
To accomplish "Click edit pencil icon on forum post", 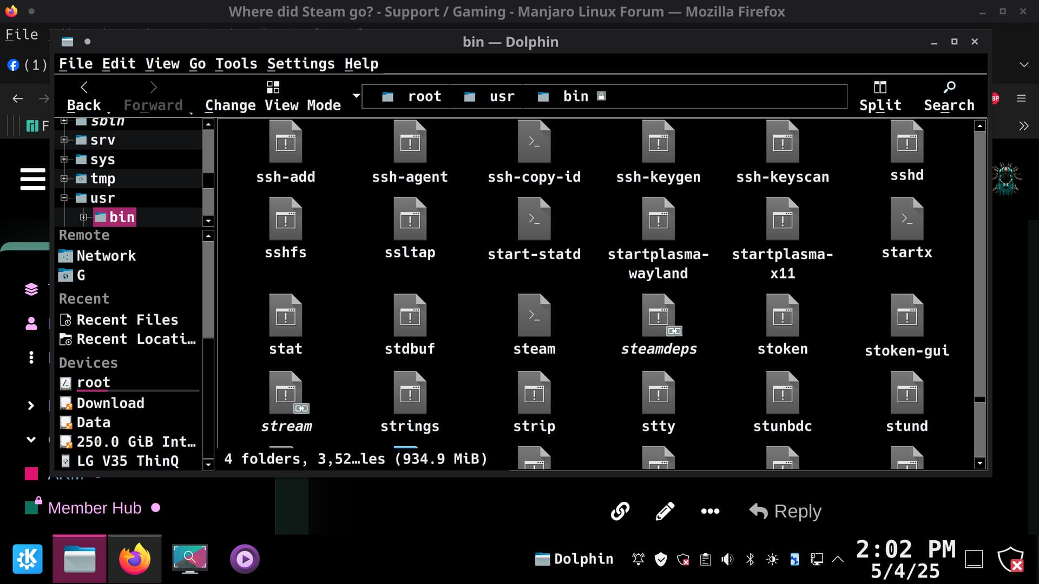I will click(x=665, y=511).
